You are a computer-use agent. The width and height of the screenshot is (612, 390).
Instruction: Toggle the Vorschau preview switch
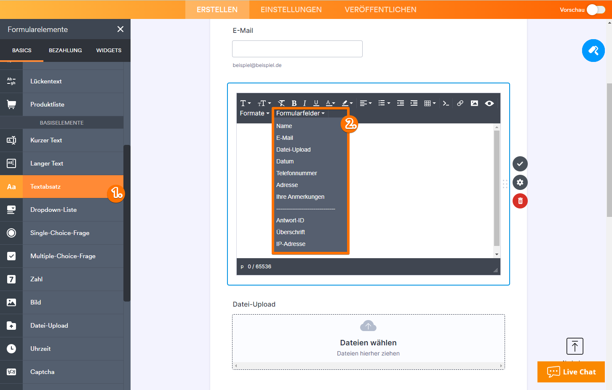[596, 10]
